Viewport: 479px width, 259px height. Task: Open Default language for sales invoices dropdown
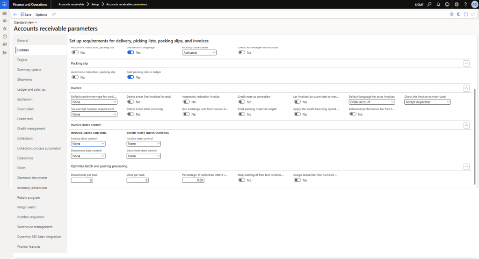coord(372,102)
